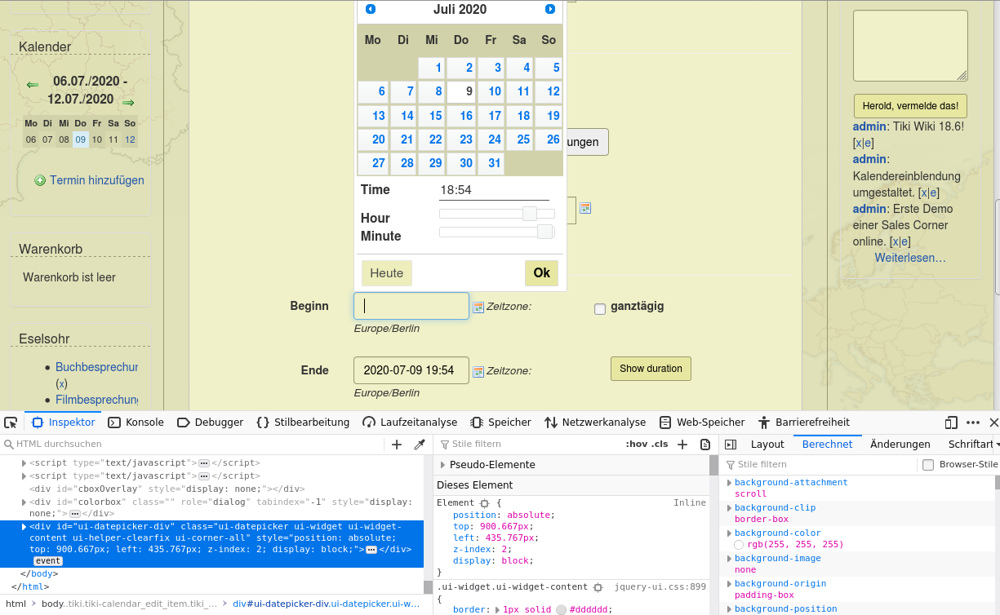Expand the background-origin computed property

pyautogui.click(x=730, y=584)
